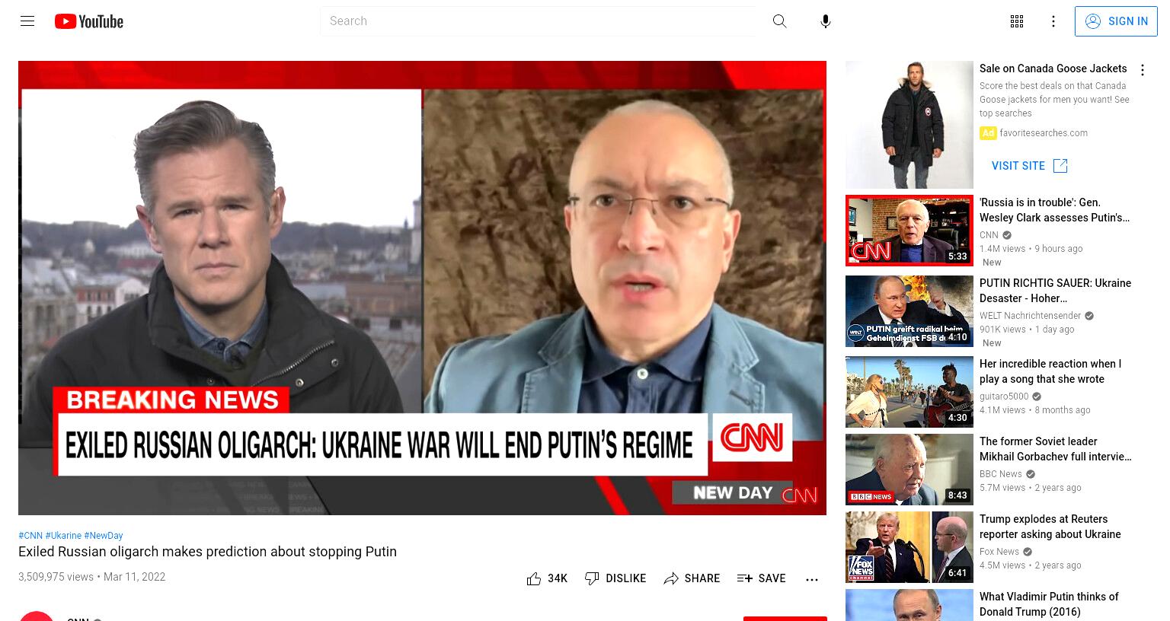Image resolution: width=1170 pixels, height=621 pixels.
Task: Open more actions ellipsis below the video
Action: point(812,579)
